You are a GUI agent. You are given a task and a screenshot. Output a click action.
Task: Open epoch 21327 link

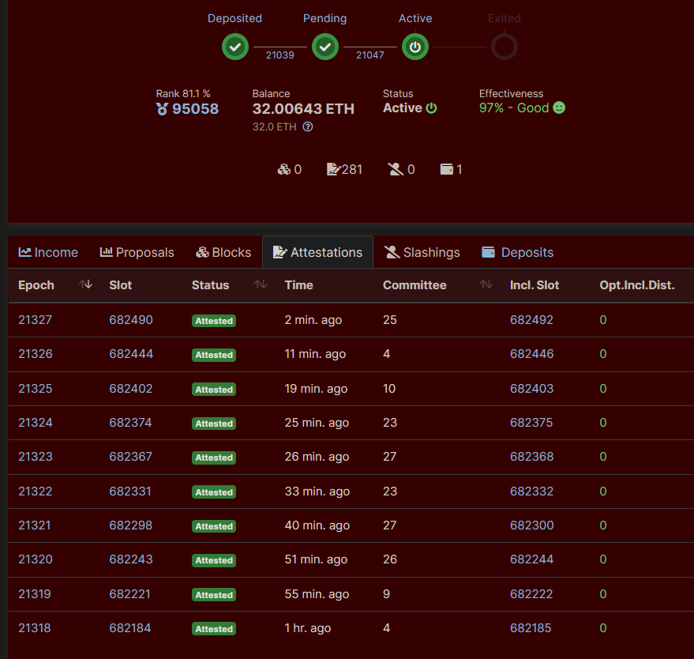pyautogui.click(x=36, y=320)
